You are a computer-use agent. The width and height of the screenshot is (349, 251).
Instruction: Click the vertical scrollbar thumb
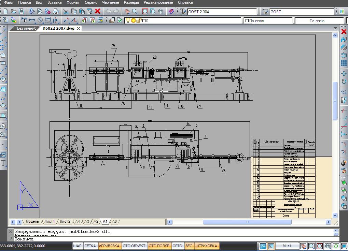tap(335, 101)
